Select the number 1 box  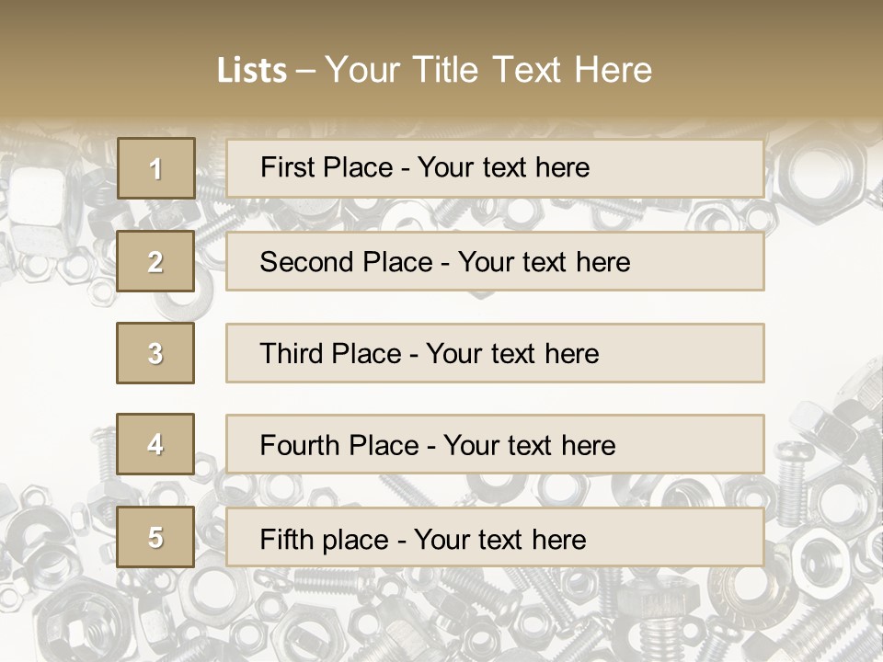155,168
